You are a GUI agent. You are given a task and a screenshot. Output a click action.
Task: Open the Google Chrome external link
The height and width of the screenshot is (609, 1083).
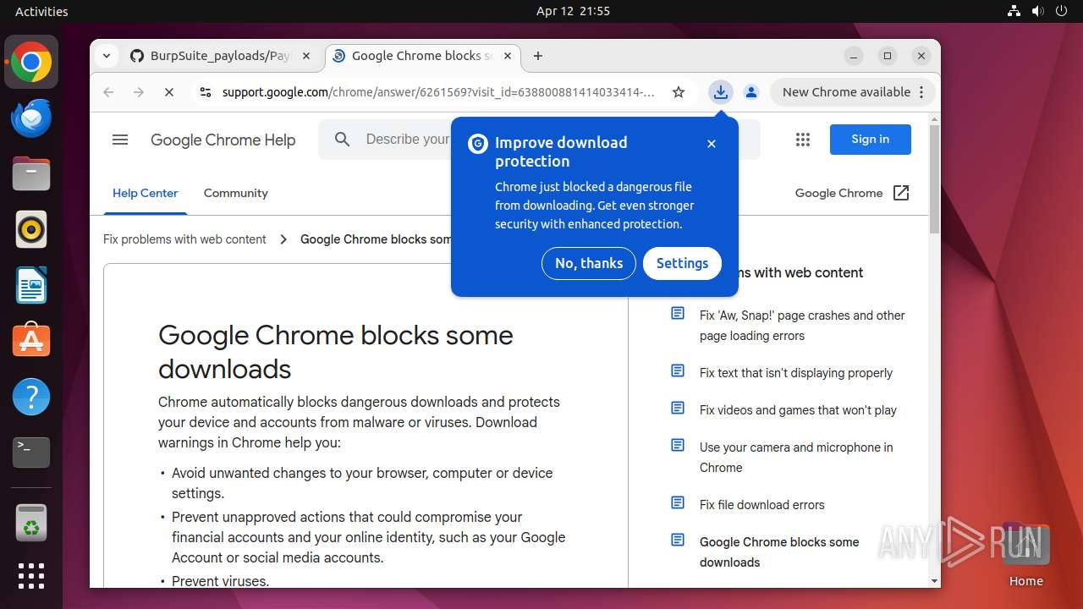coord(852,193)
